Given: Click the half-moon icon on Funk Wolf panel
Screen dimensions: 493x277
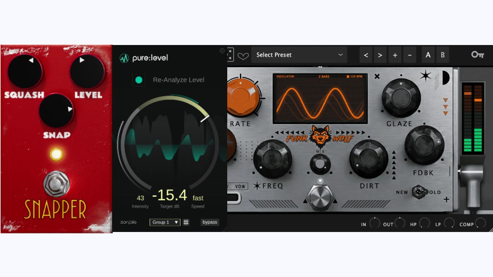Looking at the screenshot, I should [445, 78].
